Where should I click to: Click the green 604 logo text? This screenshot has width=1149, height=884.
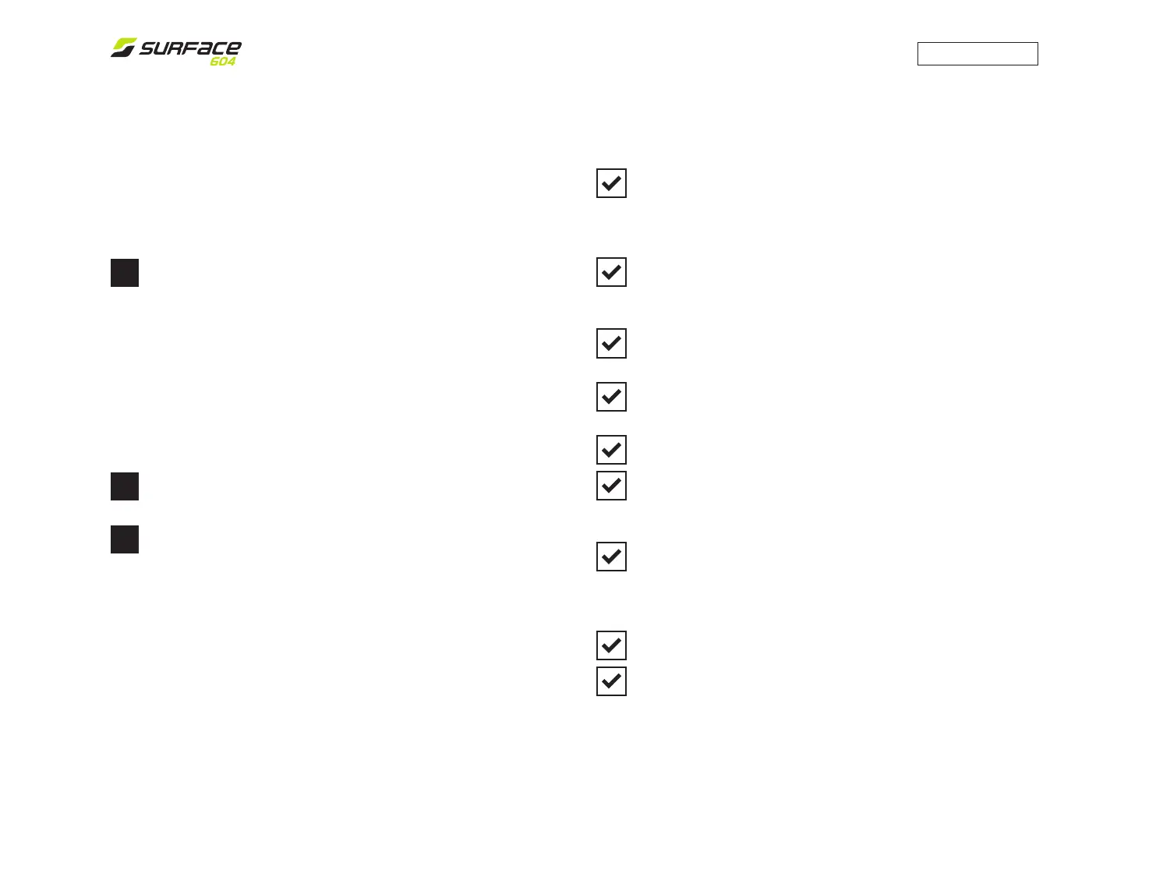[222, 62]
